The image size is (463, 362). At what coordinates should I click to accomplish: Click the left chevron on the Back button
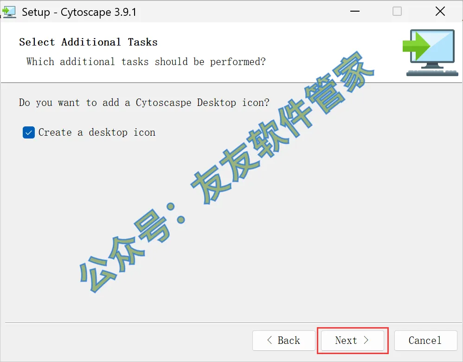(x=269, y=340)
